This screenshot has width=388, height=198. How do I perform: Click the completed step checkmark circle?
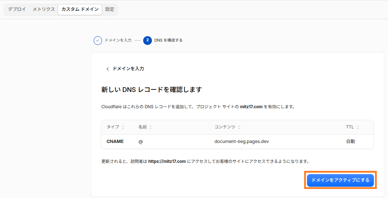(98, 41)
